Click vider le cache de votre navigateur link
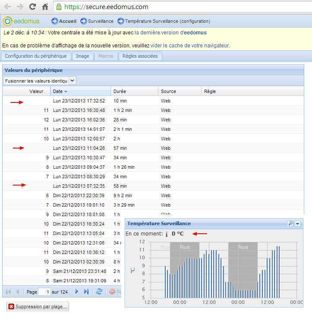312x319 pixels. pos(190,46)
